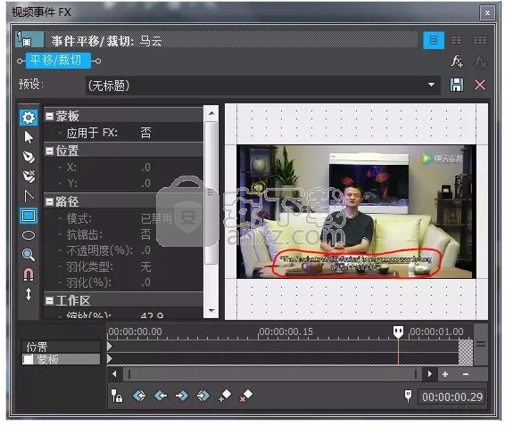Toggle the 蒙板 mask track checkbox
The width and height of the screenshot is (505, 425).
[28, 359]
